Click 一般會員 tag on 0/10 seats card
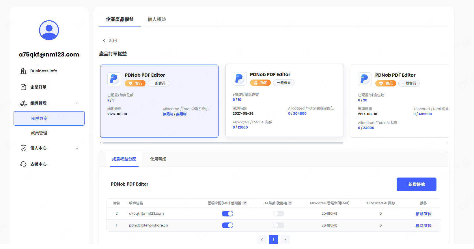This screenshot has width=474, height=249. click(x=284, y=83)
